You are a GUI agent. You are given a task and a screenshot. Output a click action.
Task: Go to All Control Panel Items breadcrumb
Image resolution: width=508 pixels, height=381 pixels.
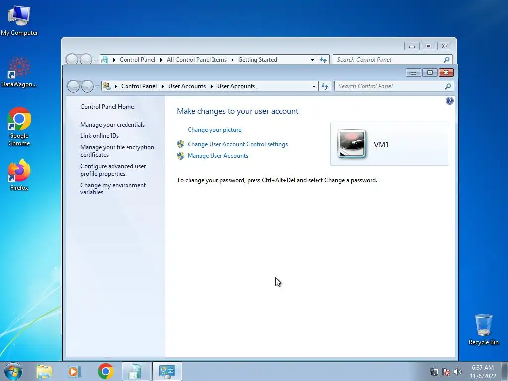[196, 60]
